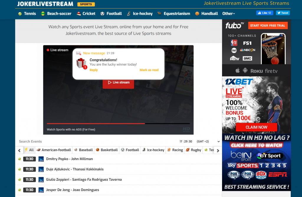Click the Handball ball icon
The width and height of the screenshot is (302, 197).
(x=197, y=14)
